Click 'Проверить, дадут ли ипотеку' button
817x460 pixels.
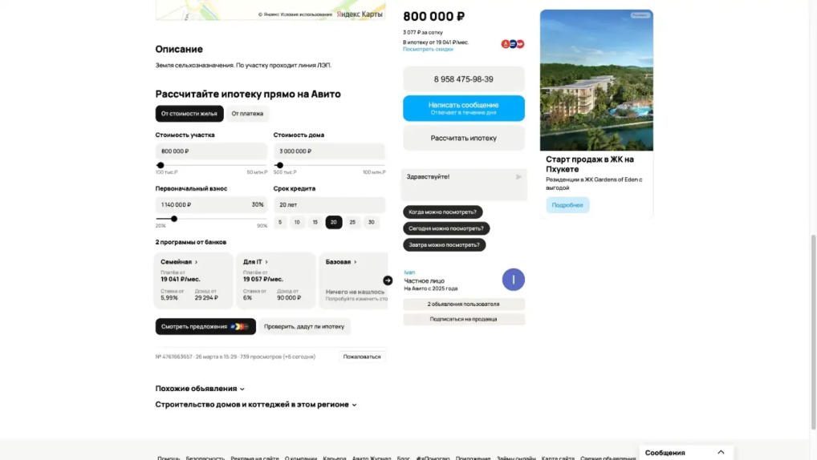304,326
